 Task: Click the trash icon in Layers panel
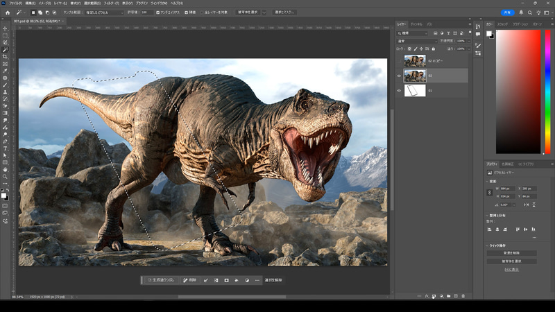pyautogui.click(x=464, y=296)
